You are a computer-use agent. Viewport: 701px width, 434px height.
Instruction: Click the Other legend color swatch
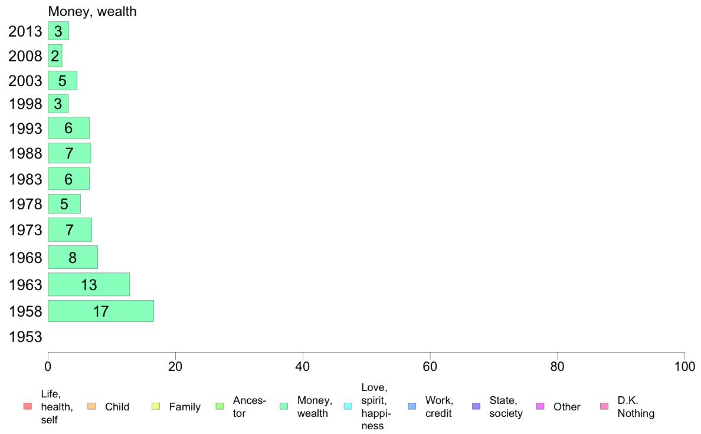click(x=540, y=406)
